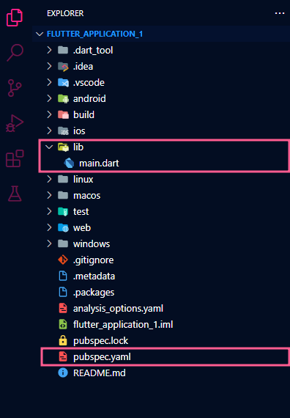Open the pubspec.lock file

[100, 341]
